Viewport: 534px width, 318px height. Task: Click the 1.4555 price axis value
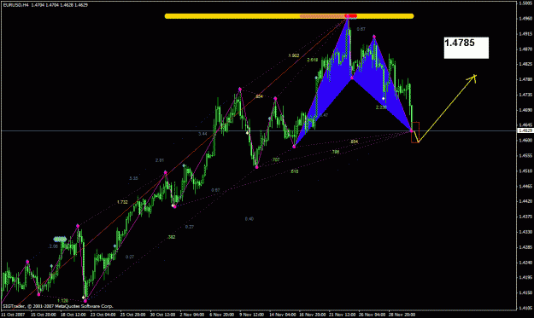525,156
